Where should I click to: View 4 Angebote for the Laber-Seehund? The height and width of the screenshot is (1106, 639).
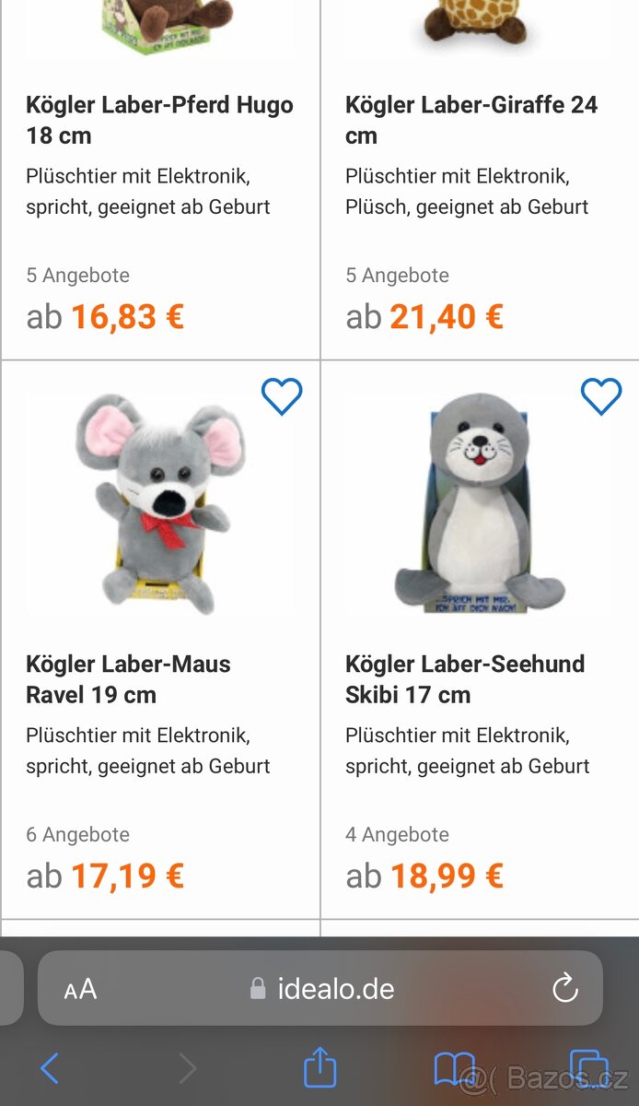click(x=397, y=834)
